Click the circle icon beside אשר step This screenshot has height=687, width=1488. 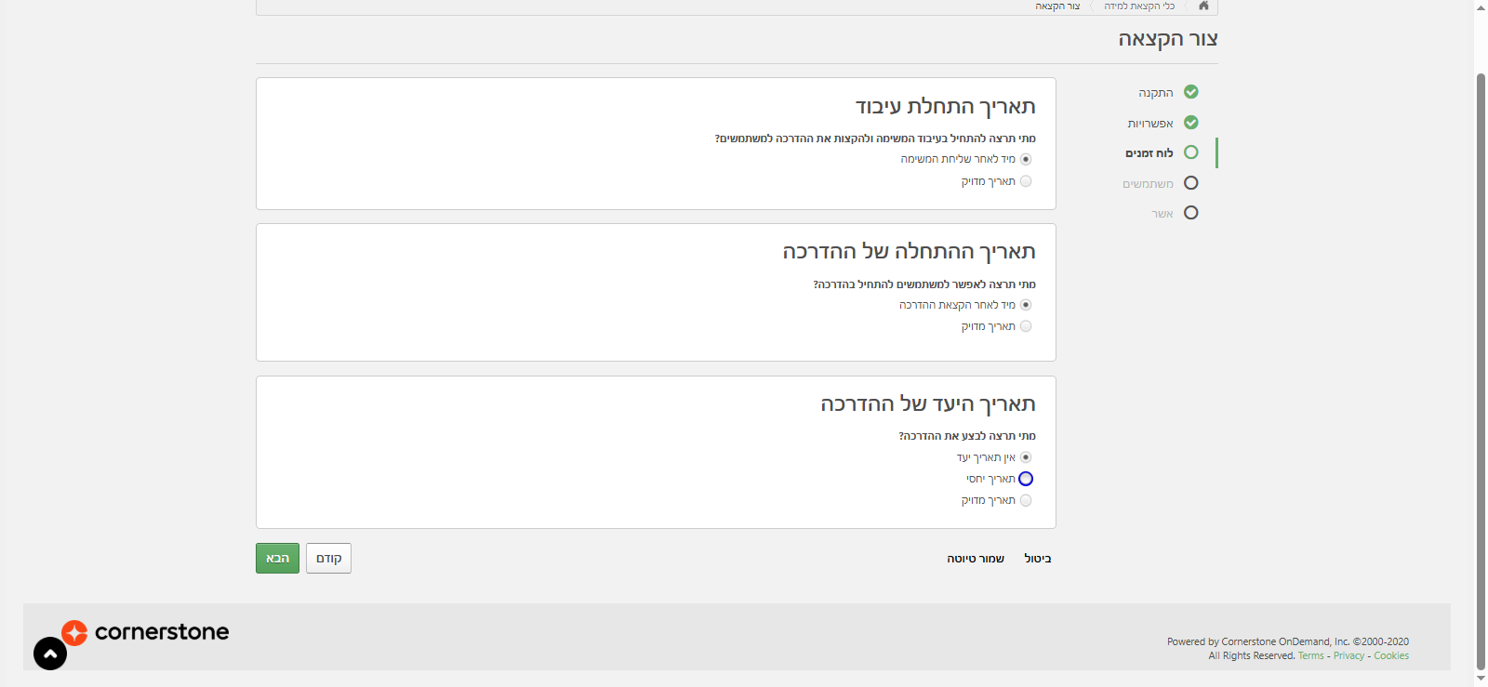coord(1191,213)
